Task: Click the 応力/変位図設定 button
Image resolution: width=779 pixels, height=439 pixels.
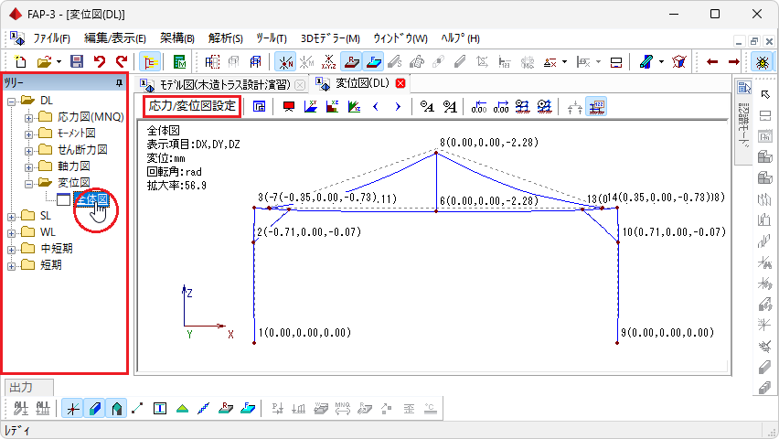Action: [192, 106]
